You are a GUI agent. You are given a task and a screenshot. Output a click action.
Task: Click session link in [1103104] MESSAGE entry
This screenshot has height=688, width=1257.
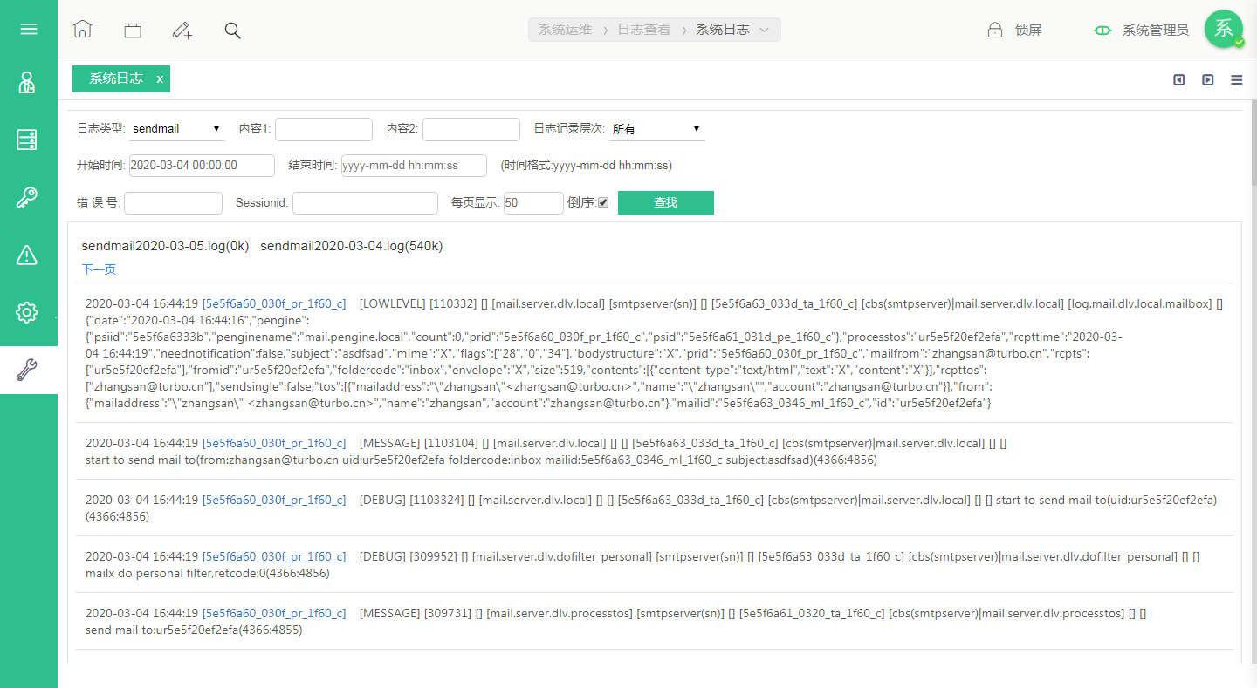pyautogui.click(x=274, y=444)
